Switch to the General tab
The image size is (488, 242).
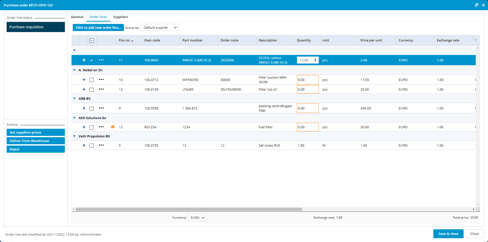tap(77, 17)
